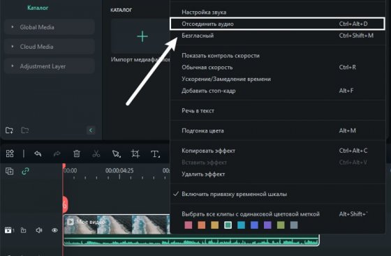Image resolution: width=391 pixels, height=256 pixels.
Task: Open the Crop tool
Action: pos(135,153)
